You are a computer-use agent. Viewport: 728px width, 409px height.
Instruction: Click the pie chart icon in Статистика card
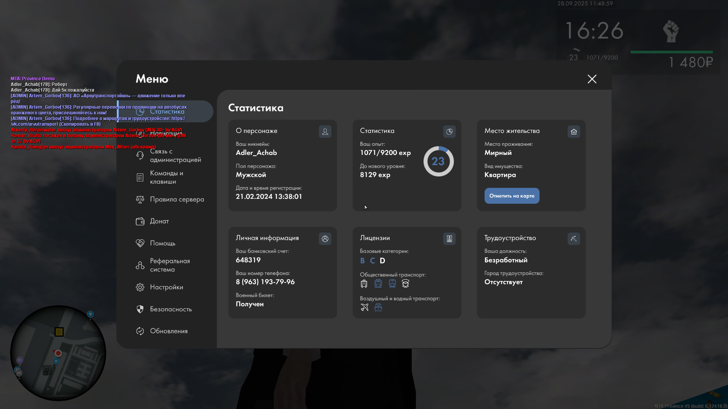click(x=449, y=131)
